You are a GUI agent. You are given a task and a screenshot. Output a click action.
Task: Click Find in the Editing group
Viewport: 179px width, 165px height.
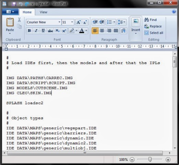(150, 20)
